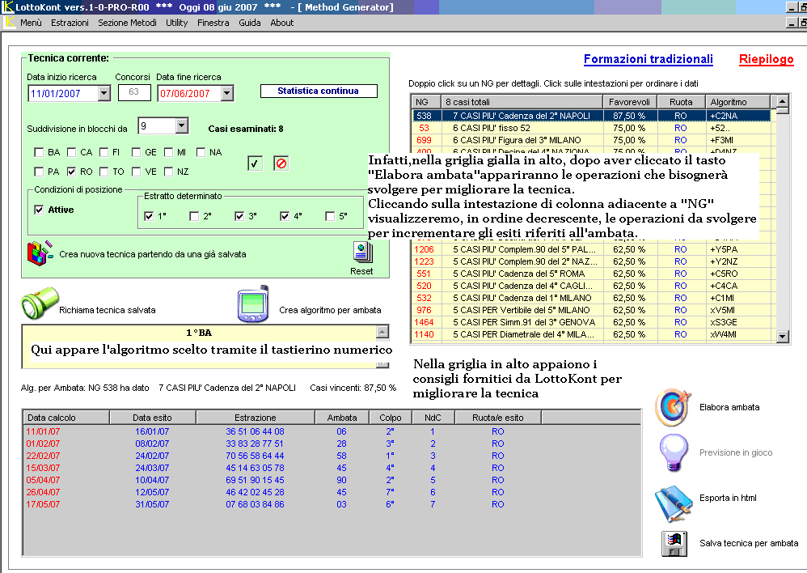Image resolution: width=807 pixels, height=573 pixels.
Task: Click the Ruota column header
Action: click(x=680, y=102)
